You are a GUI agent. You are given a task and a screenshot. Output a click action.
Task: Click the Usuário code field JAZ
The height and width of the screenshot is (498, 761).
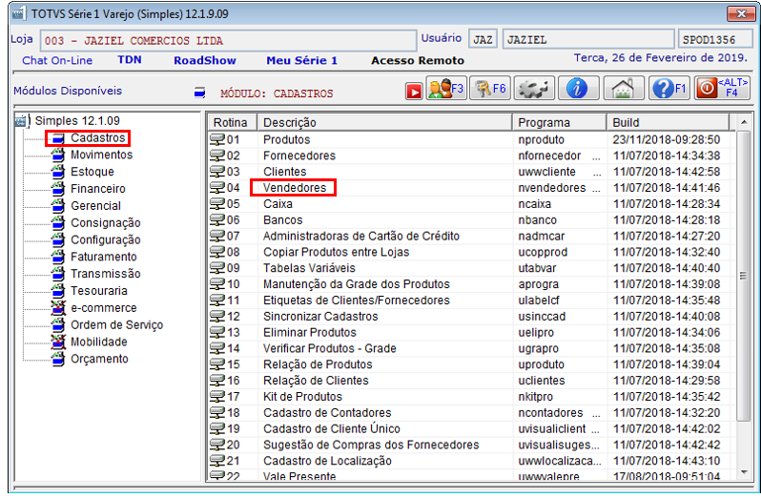click(483, 40)
